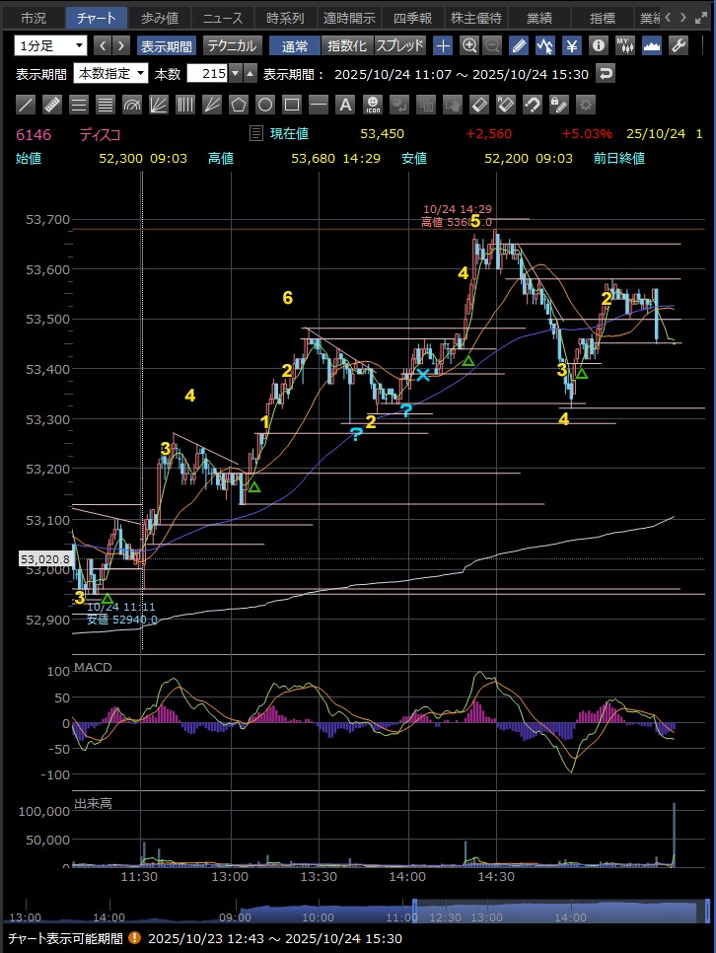Click the テクニカル button
Viewport: 716px width, 953px height.
click(232, 45)
